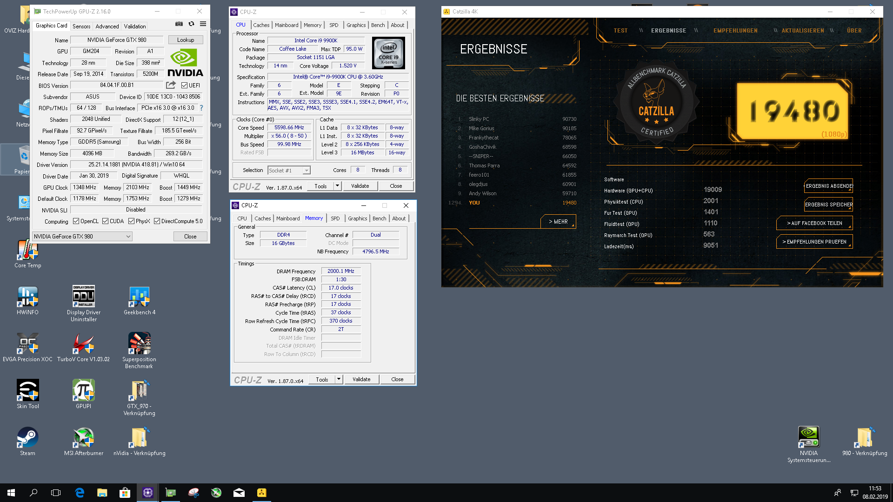The height and width of the screenshot is (502, 893).
Task: Expand Tools dropdown arrow in CPU-Z CPU window
Action: coord(338,186)
